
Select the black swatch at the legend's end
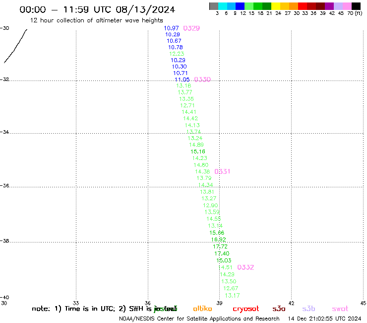(356, 6)
